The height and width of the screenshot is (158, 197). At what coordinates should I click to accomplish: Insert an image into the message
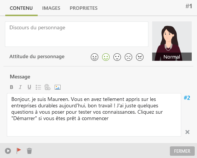pyautogui.click(x=58, y=87)
